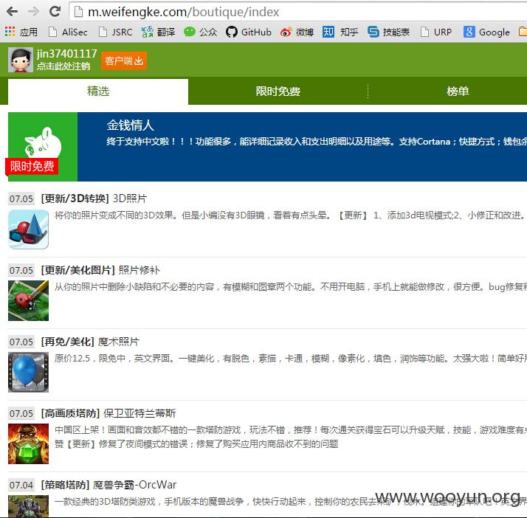527x518 pixels.
Task: Open the 技能表 bookmark
Action: [388, 32]
